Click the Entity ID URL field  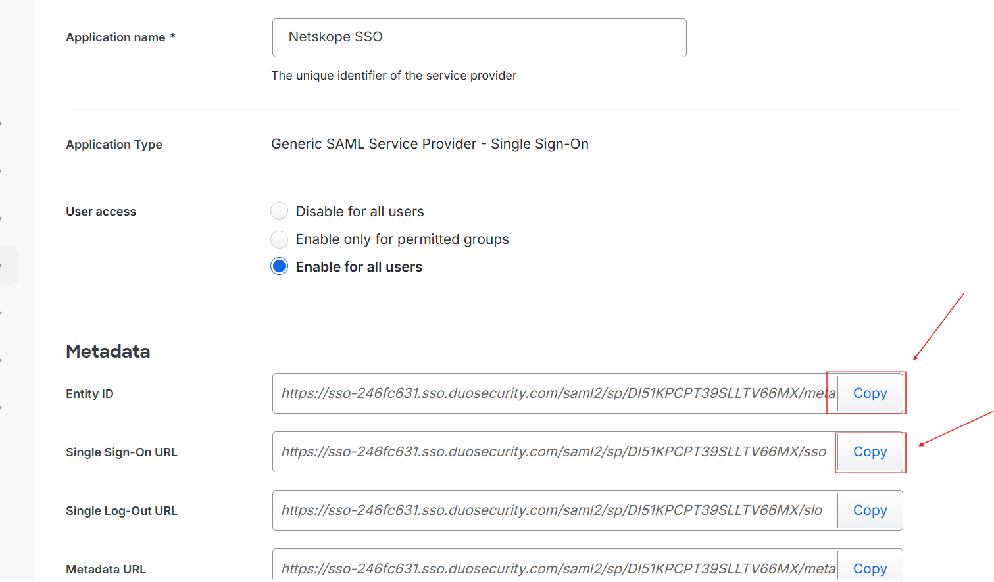(555, 393)
